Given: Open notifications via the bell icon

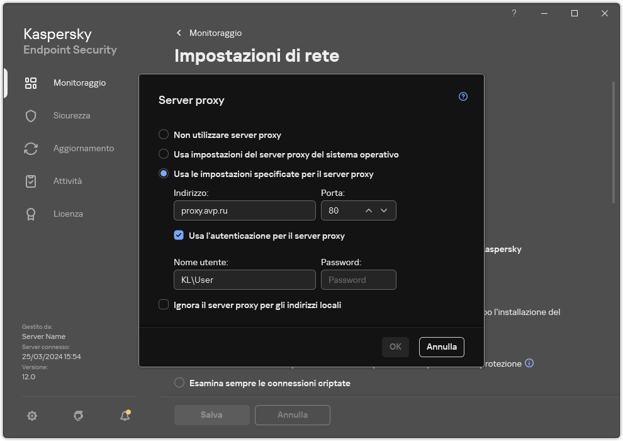Looking at the screenshot, I should point(125,416).
